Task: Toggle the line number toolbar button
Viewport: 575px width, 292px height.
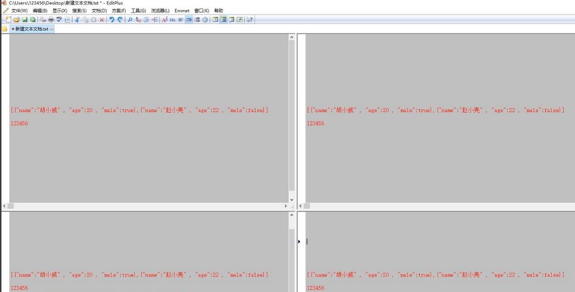Action: 197,19
